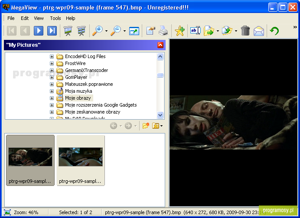Open copy to folder dropdown arrow
Screen dimensions: 300x218
tap(218, 31)
